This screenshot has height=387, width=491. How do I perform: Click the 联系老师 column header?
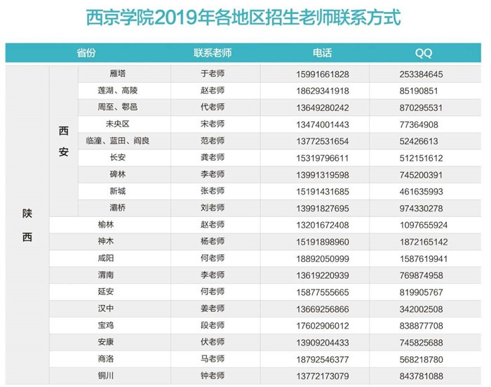click(213, 53)
